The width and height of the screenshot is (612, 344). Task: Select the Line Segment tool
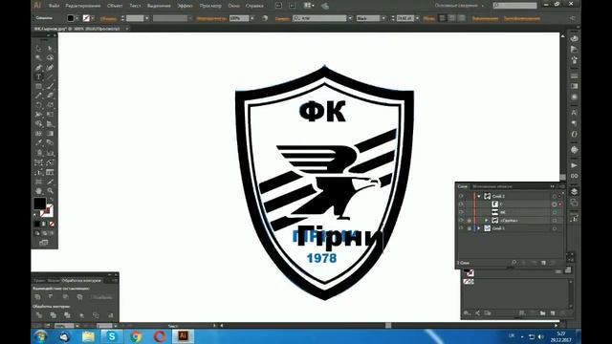click(50, 76)
